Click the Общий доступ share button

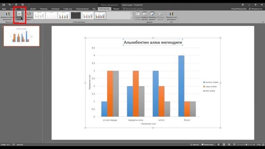[x=255, y=9]
